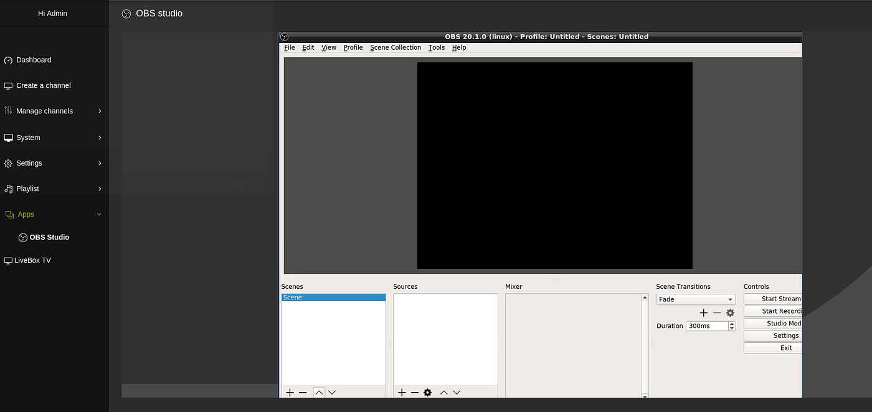Open the Tools menu in OBS
The height and width of the screenshot is (412, 872).
coord(437,47)
